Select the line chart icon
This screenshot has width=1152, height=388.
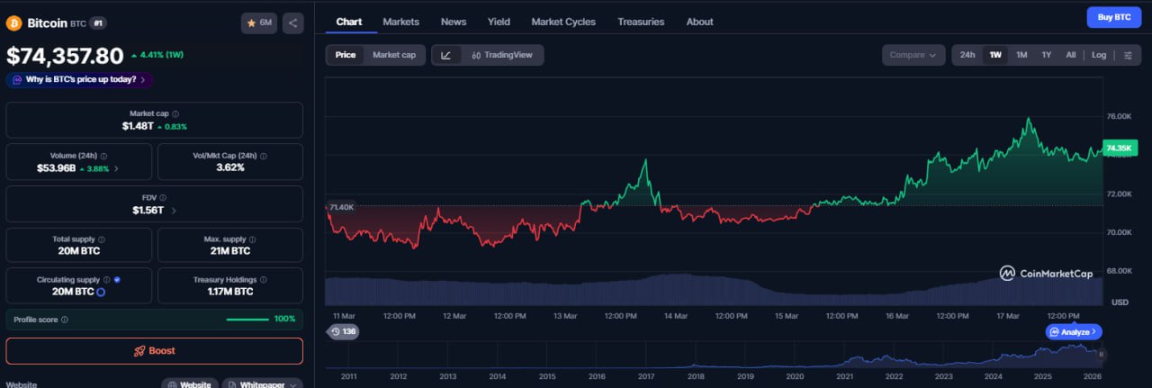[446, 55]
